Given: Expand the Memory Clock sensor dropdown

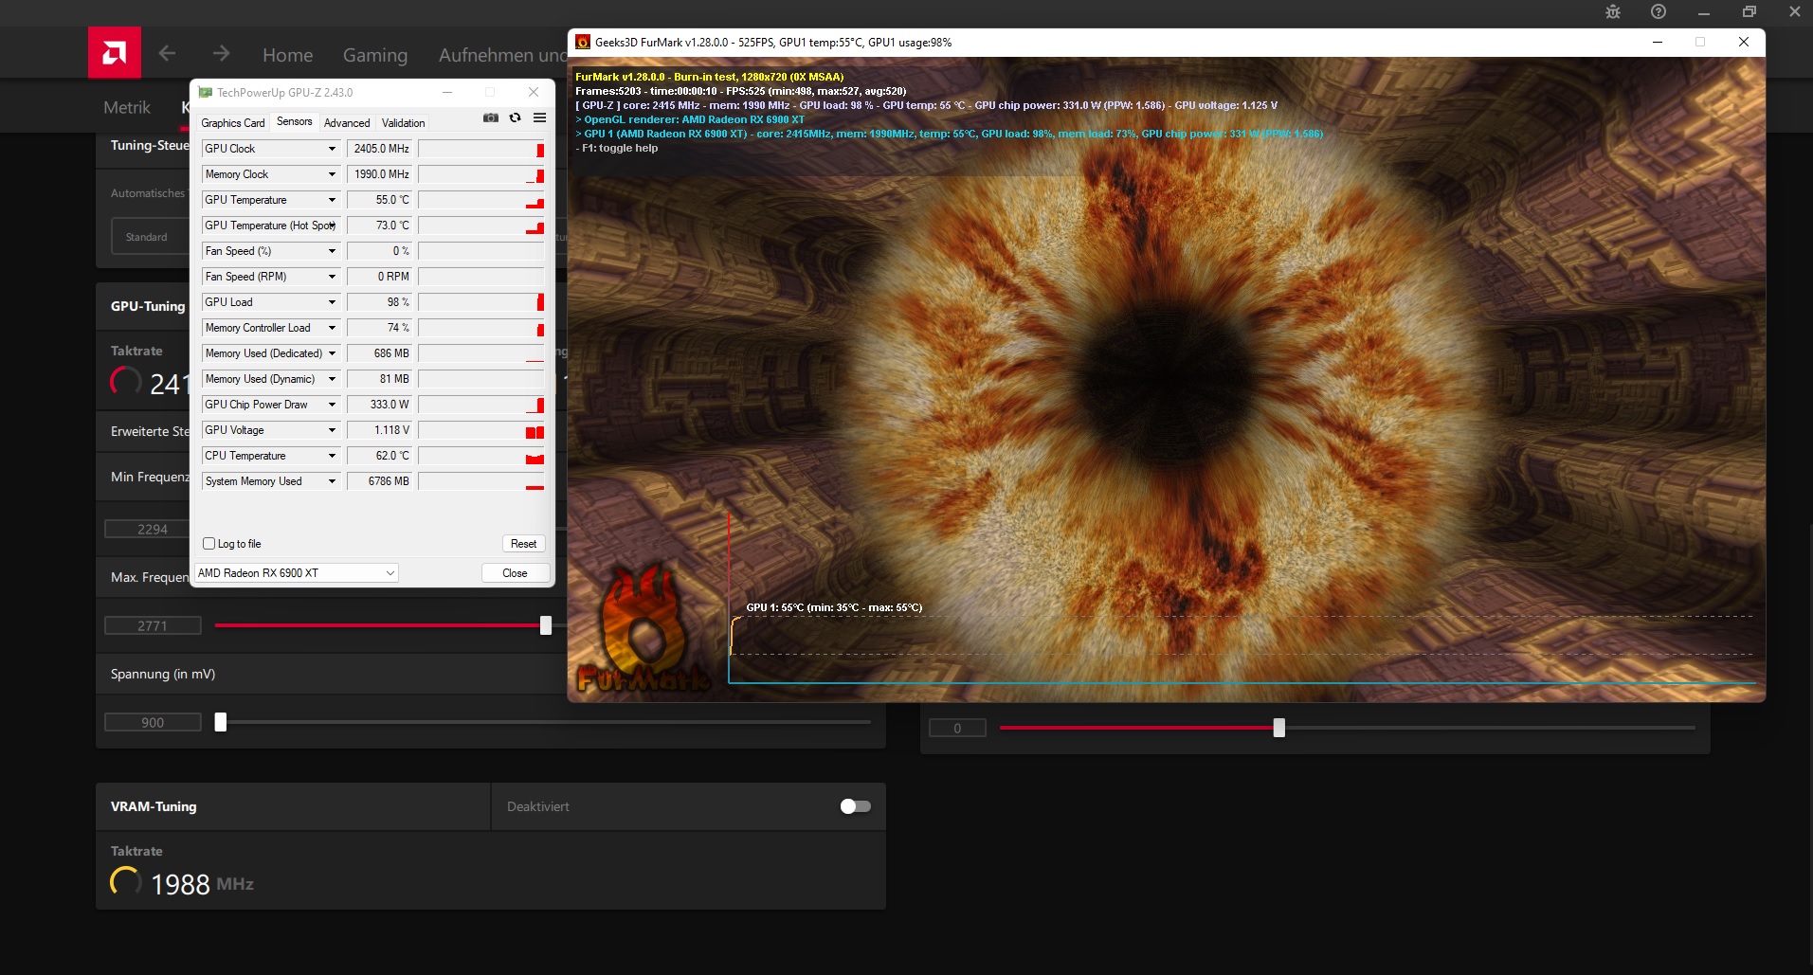Looking at the screenshot, I should pos(332,174).
